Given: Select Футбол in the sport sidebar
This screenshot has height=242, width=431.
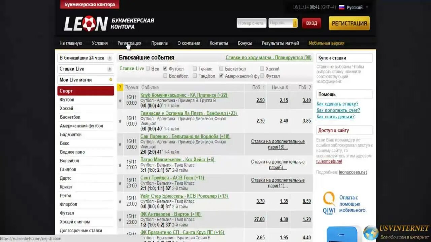Looking at the screenshot, I should (x=67, y=99).
